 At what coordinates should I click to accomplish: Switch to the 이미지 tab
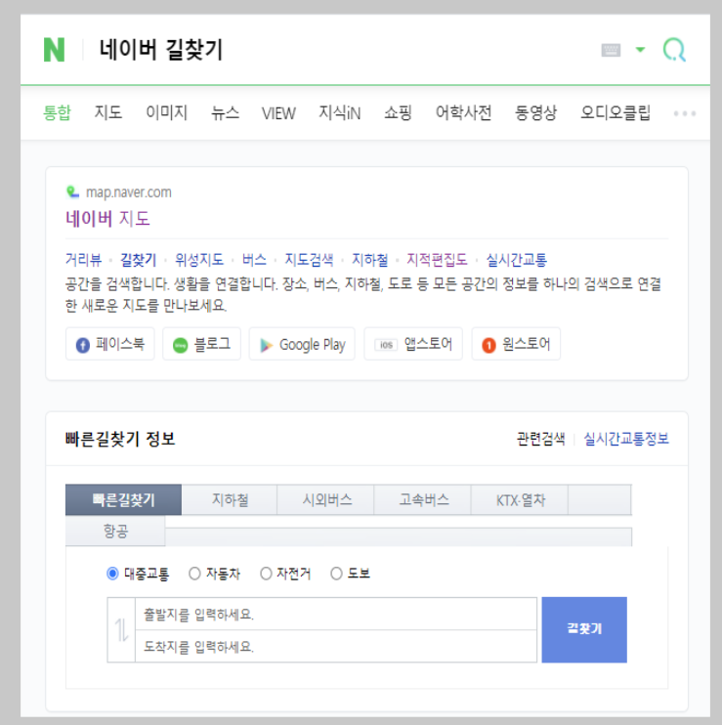(166, 112)
